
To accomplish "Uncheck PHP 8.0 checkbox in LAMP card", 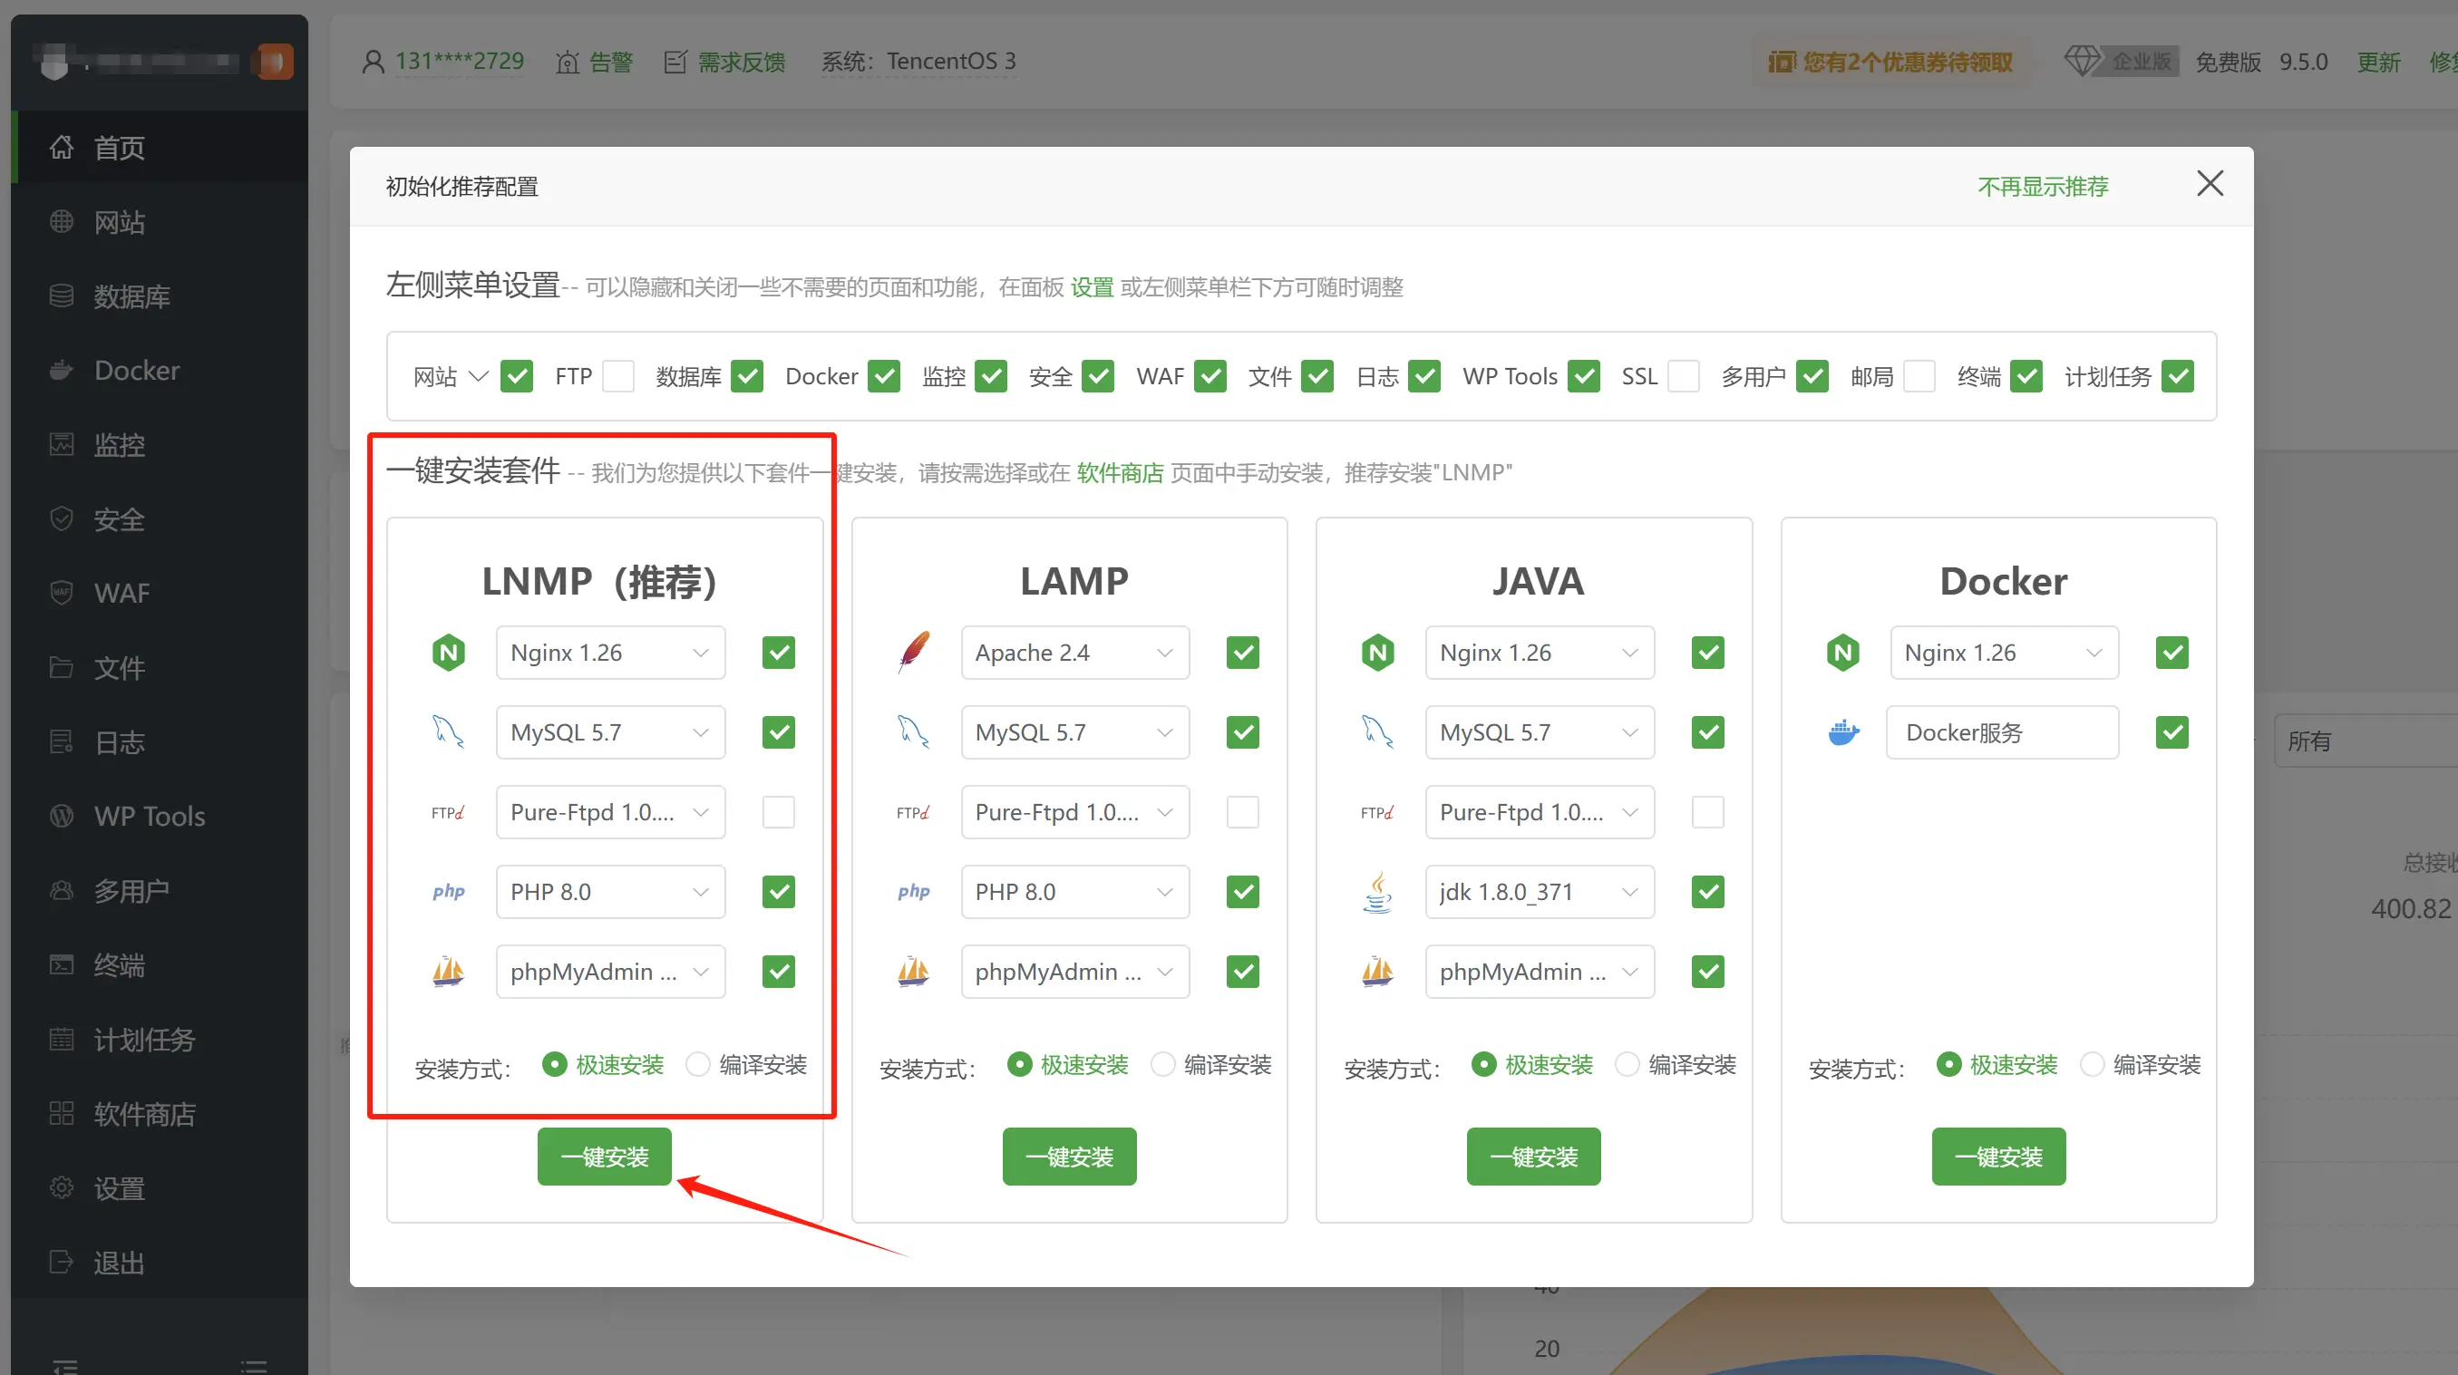I will (x=1242, y=891).
